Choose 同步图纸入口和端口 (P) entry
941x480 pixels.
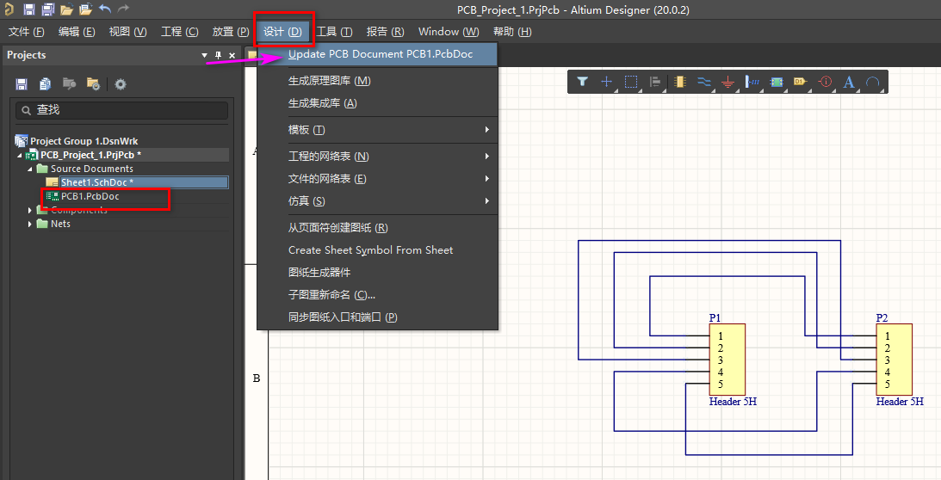377,317
